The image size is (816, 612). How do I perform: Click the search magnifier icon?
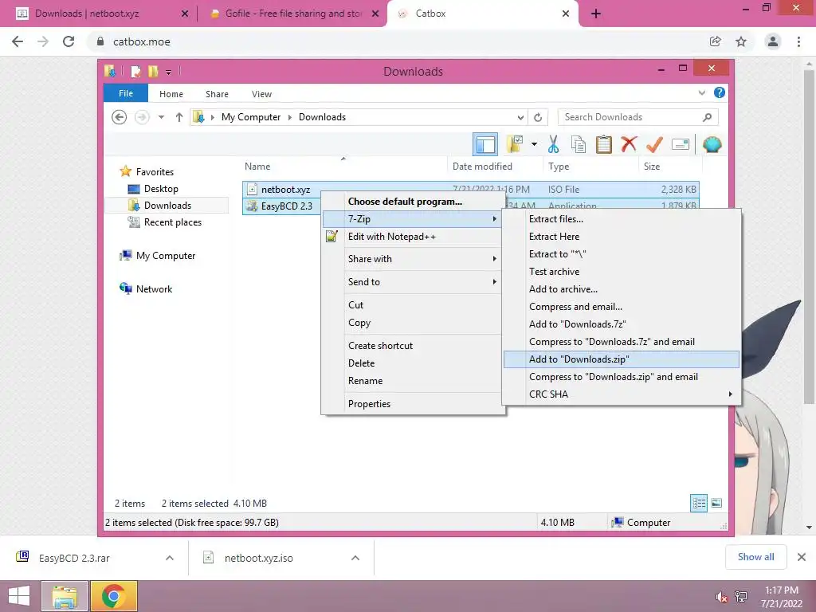click(707, 117)
